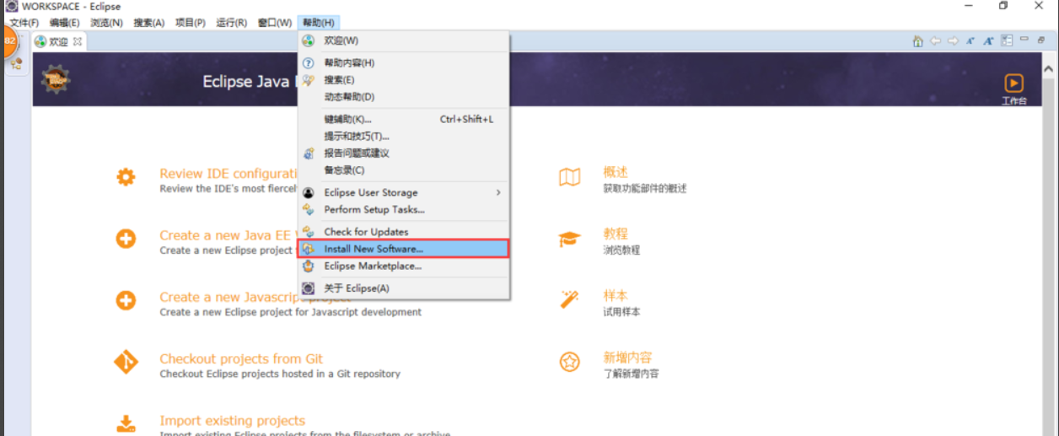Open the 工作台 workbench play icon
Image resolution: width=1059 pixels, height=436 pixels.
point(1013,83)
